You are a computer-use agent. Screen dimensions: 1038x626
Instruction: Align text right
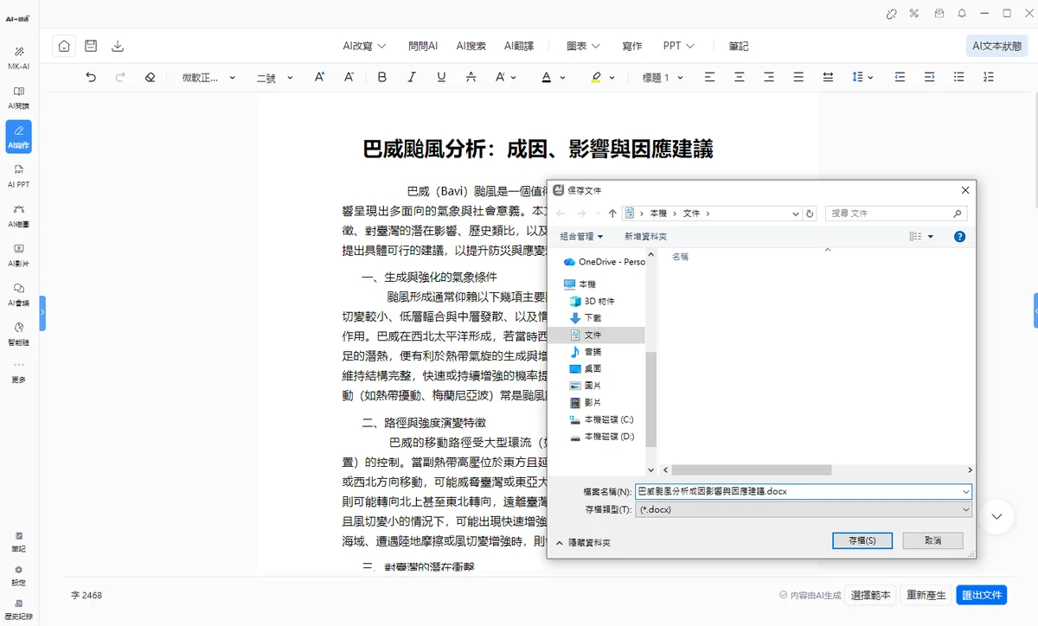tap(768, 77)
